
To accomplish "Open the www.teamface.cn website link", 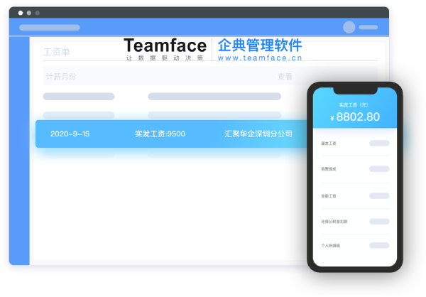I will pyautogui.click(x=260, y=59).
